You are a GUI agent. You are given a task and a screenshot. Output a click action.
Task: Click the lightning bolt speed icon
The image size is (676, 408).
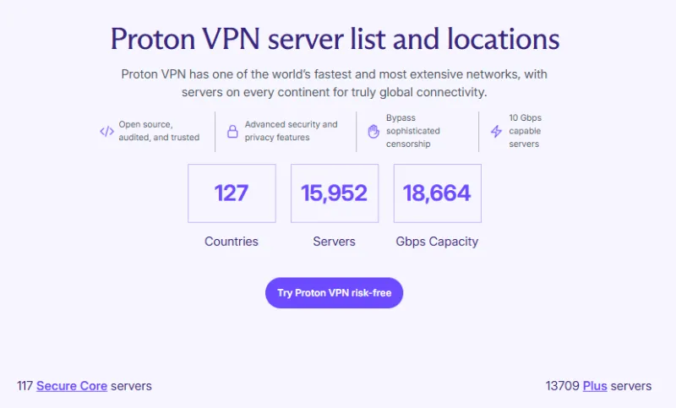(x=496, y=131)
